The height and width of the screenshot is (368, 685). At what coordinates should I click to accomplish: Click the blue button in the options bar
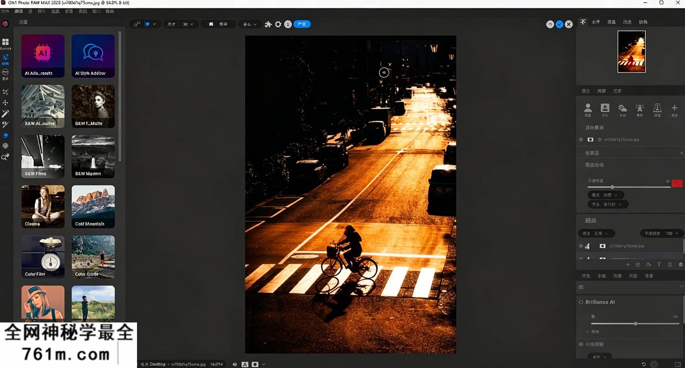tap(302, 24)
